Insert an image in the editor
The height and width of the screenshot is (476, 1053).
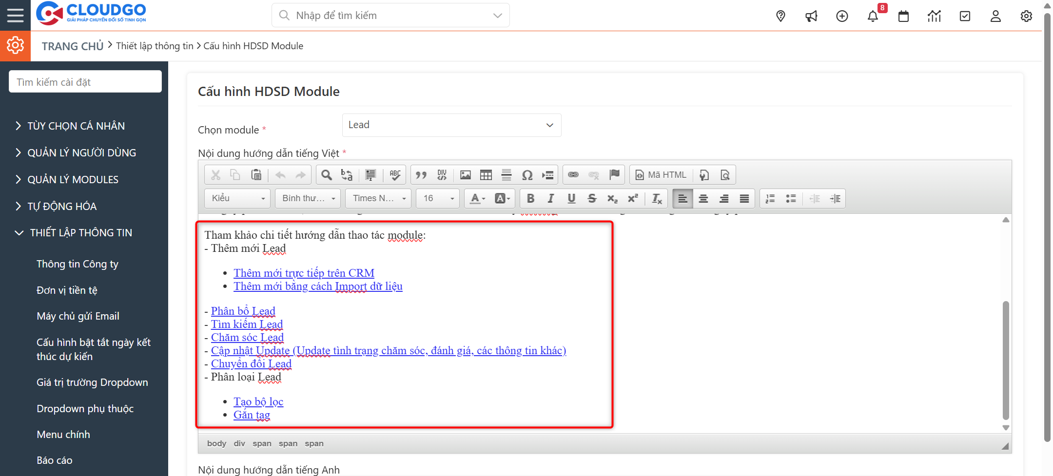click(466, 174)
